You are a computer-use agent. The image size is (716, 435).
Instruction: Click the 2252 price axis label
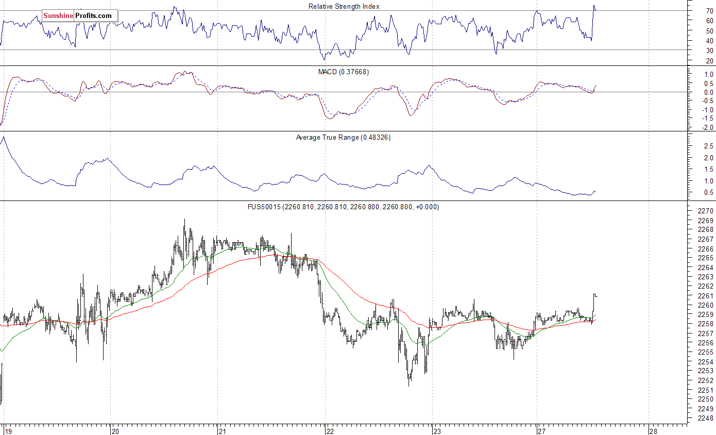(706, 380)
